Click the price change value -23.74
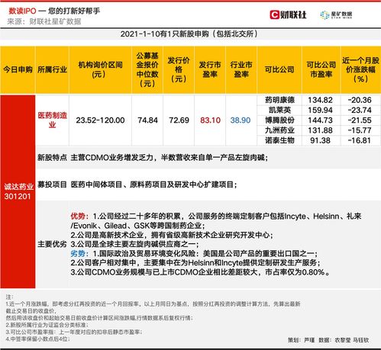381x350 pixels. [x=360, y=110]
